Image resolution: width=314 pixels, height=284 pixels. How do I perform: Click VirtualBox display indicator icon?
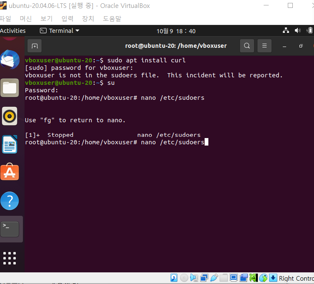click(233, 278)
